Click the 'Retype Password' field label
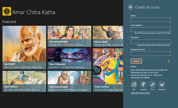The width and height of the screenshot is (178, 108). pos(138,50)
